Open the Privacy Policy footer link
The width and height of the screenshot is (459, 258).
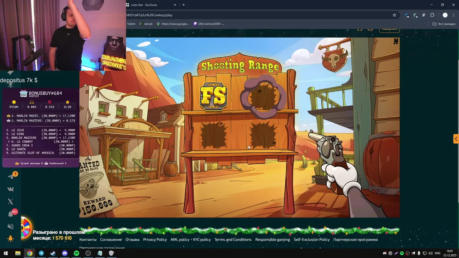155,239
